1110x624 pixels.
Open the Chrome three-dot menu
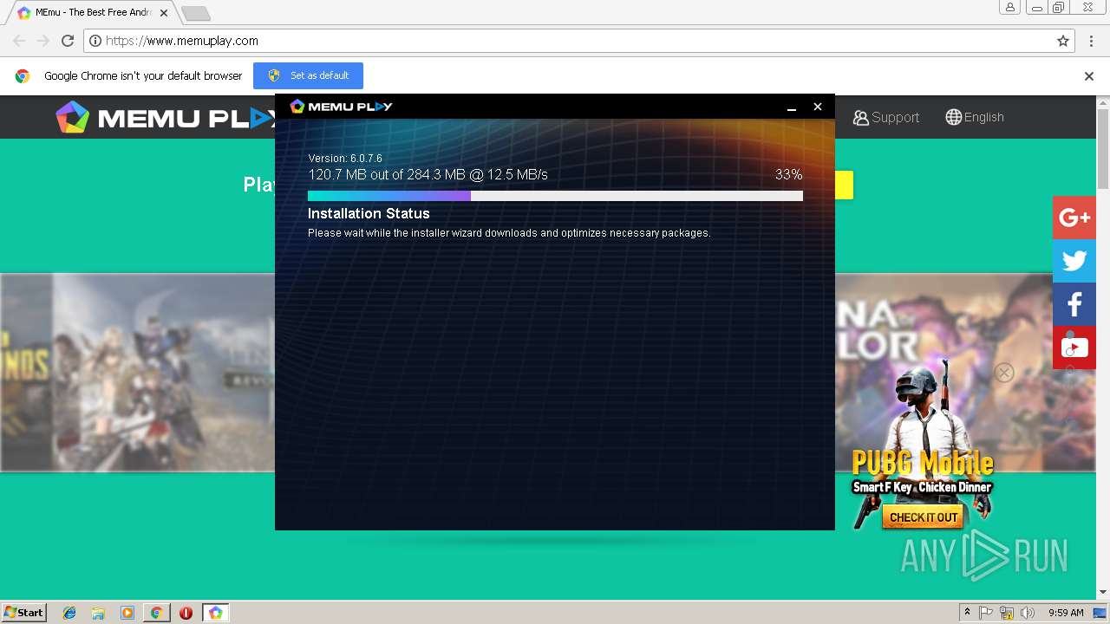[x=1092, y=41]
